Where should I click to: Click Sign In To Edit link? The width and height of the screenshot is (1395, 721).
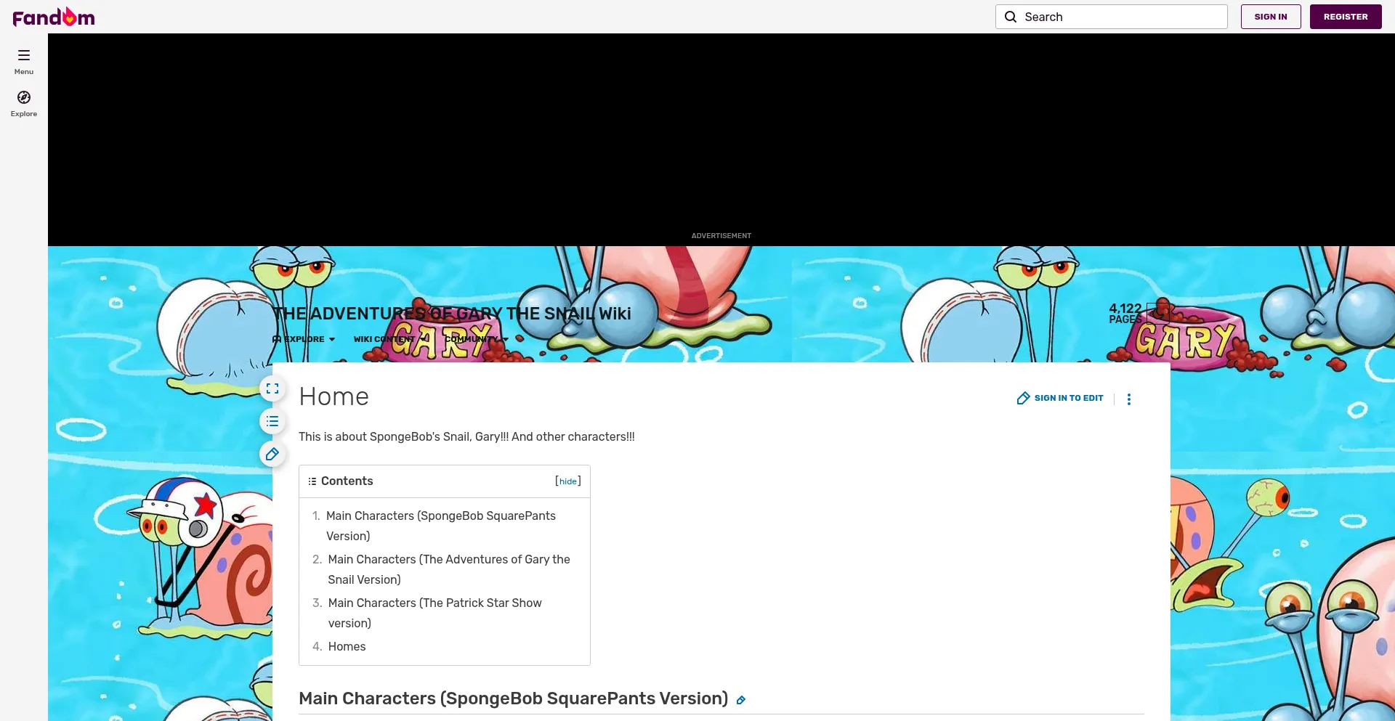point(1061,398)
